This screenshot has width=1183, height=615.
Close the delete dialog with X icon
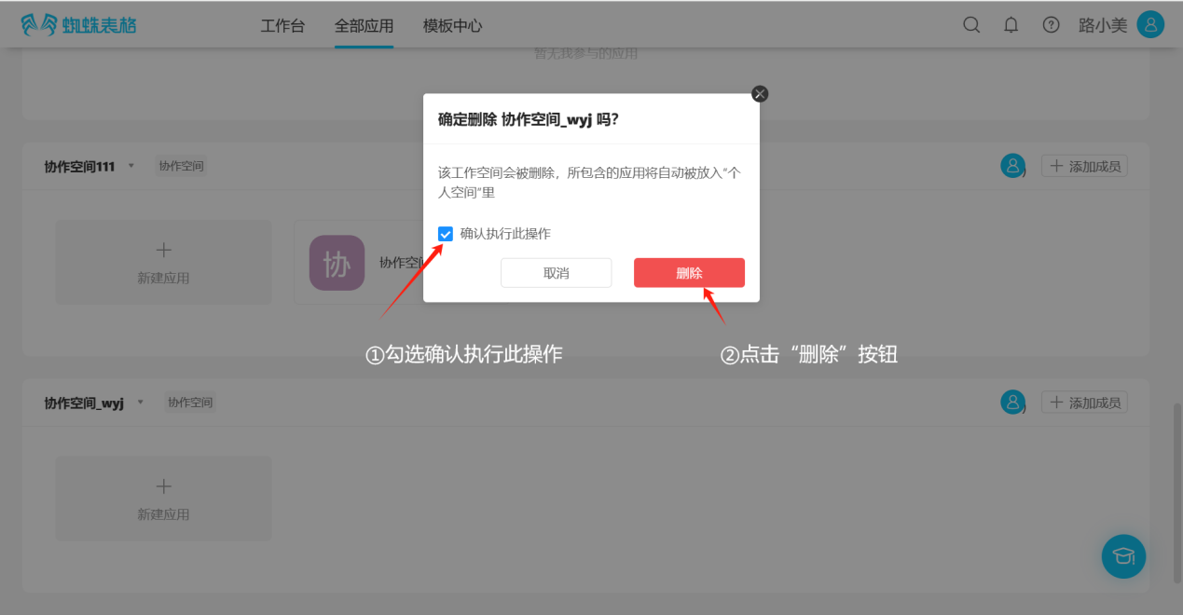tap(760, 94)
